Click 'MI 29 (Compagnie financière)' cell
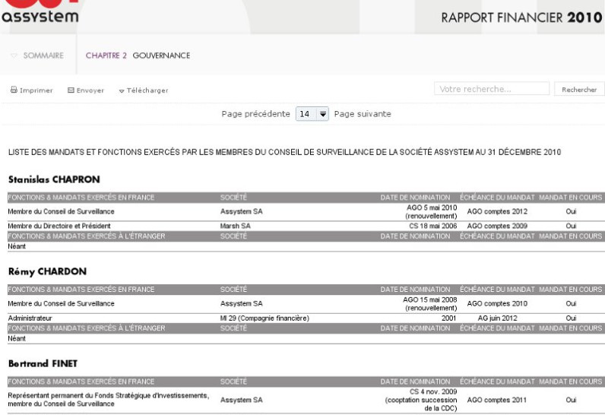This screenshot has height=415, width=605. click(x=264, y=318)
